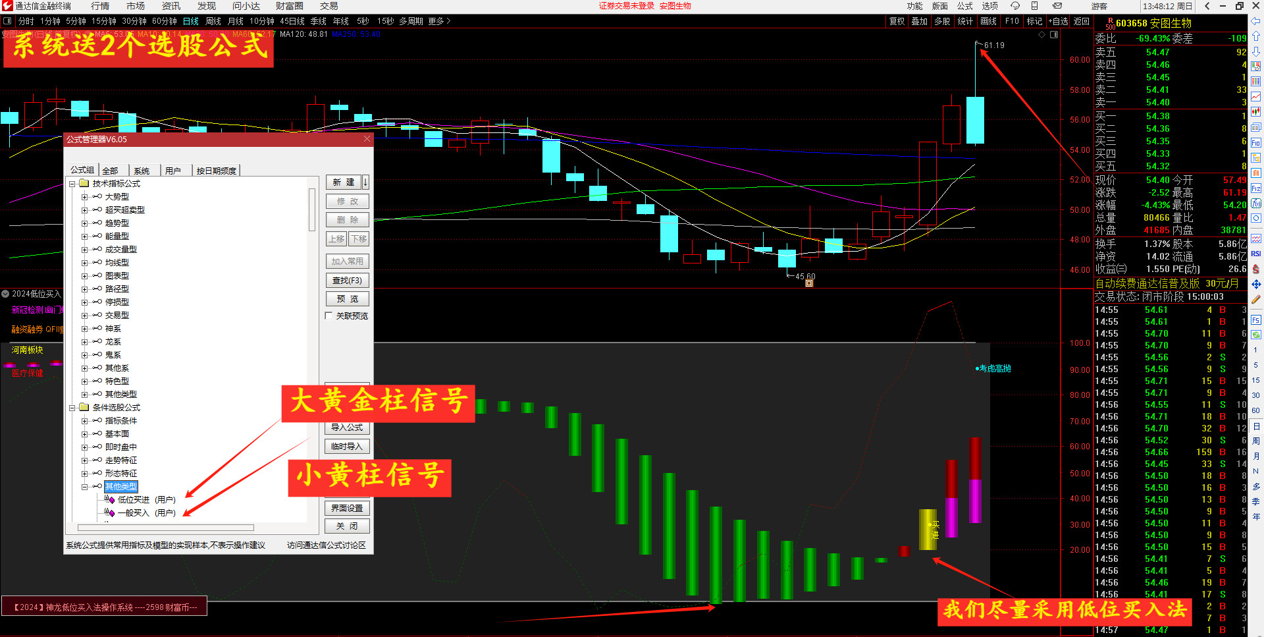Viewport: 1264px width, 637px height.
Task: Open the f(x) formula icon in sidebar
Action: tap(1256, 203)
